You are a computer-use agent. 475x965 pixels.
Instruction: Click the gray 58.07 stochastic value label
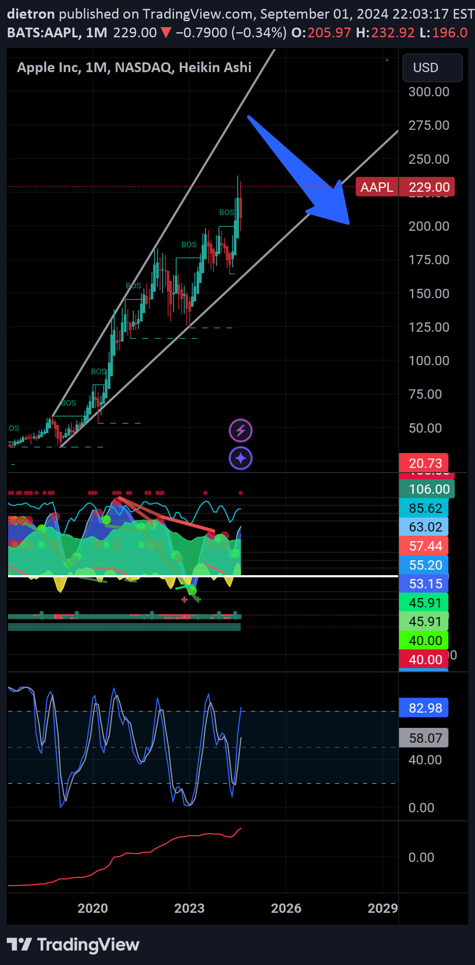tap(424, 738)
